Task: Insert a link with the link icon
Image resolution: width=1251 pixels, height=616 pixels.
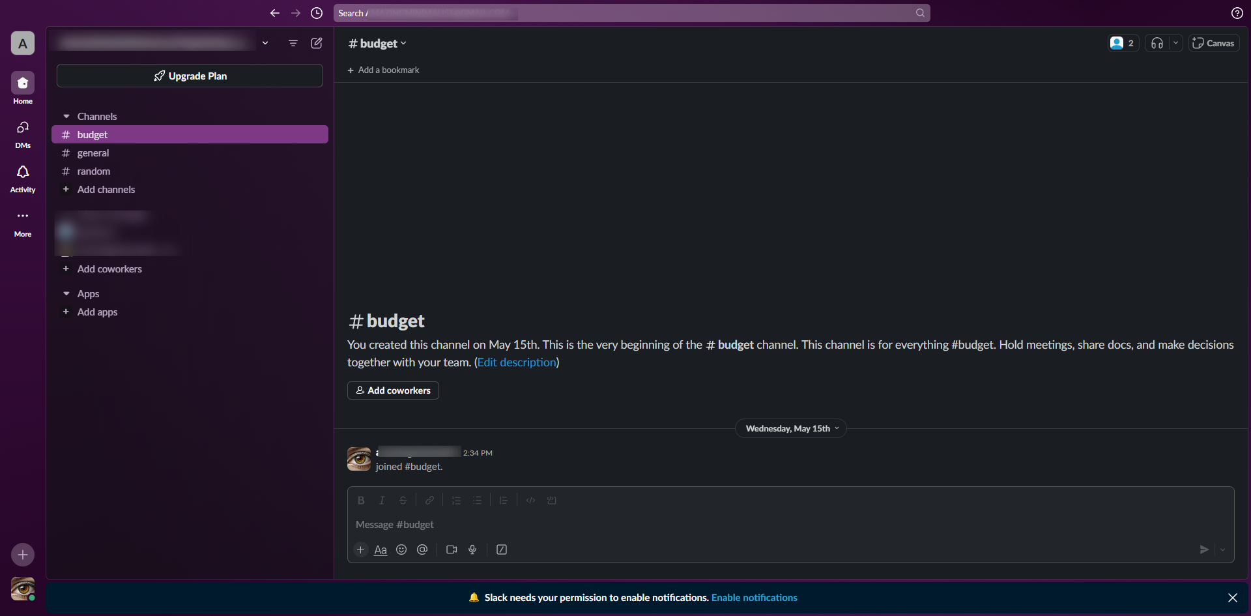Action: (429, 500)
